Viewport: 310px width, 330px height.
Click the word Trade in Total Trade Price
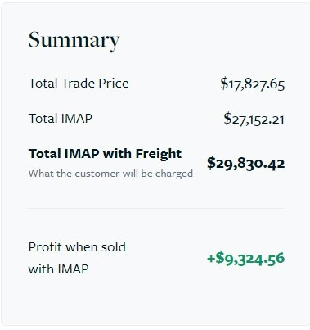click(79, 83)
